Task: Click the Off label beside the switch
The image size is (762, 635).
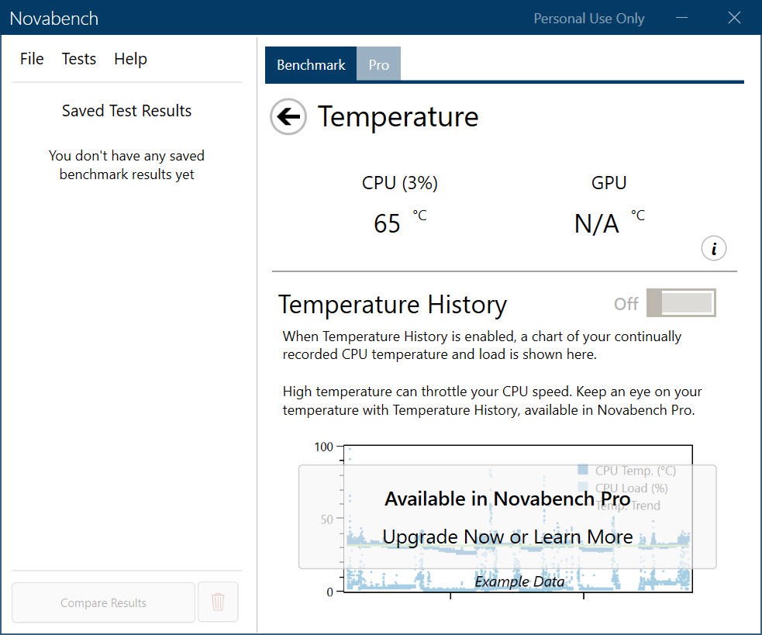Action: [626, 304]
